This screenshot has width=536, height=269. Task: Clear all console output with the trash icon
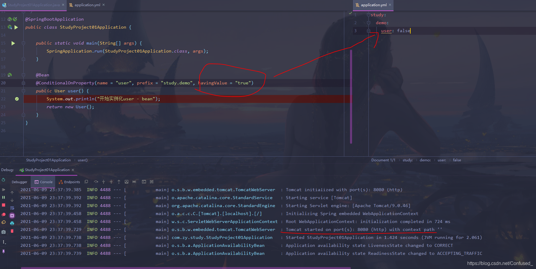12,231
